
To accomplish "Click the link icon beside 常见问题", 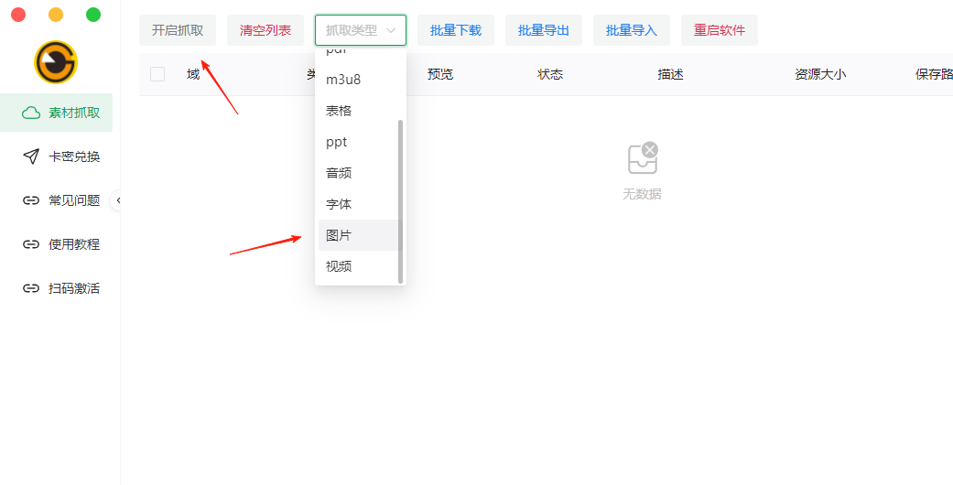I will click(x=31, y=200).
